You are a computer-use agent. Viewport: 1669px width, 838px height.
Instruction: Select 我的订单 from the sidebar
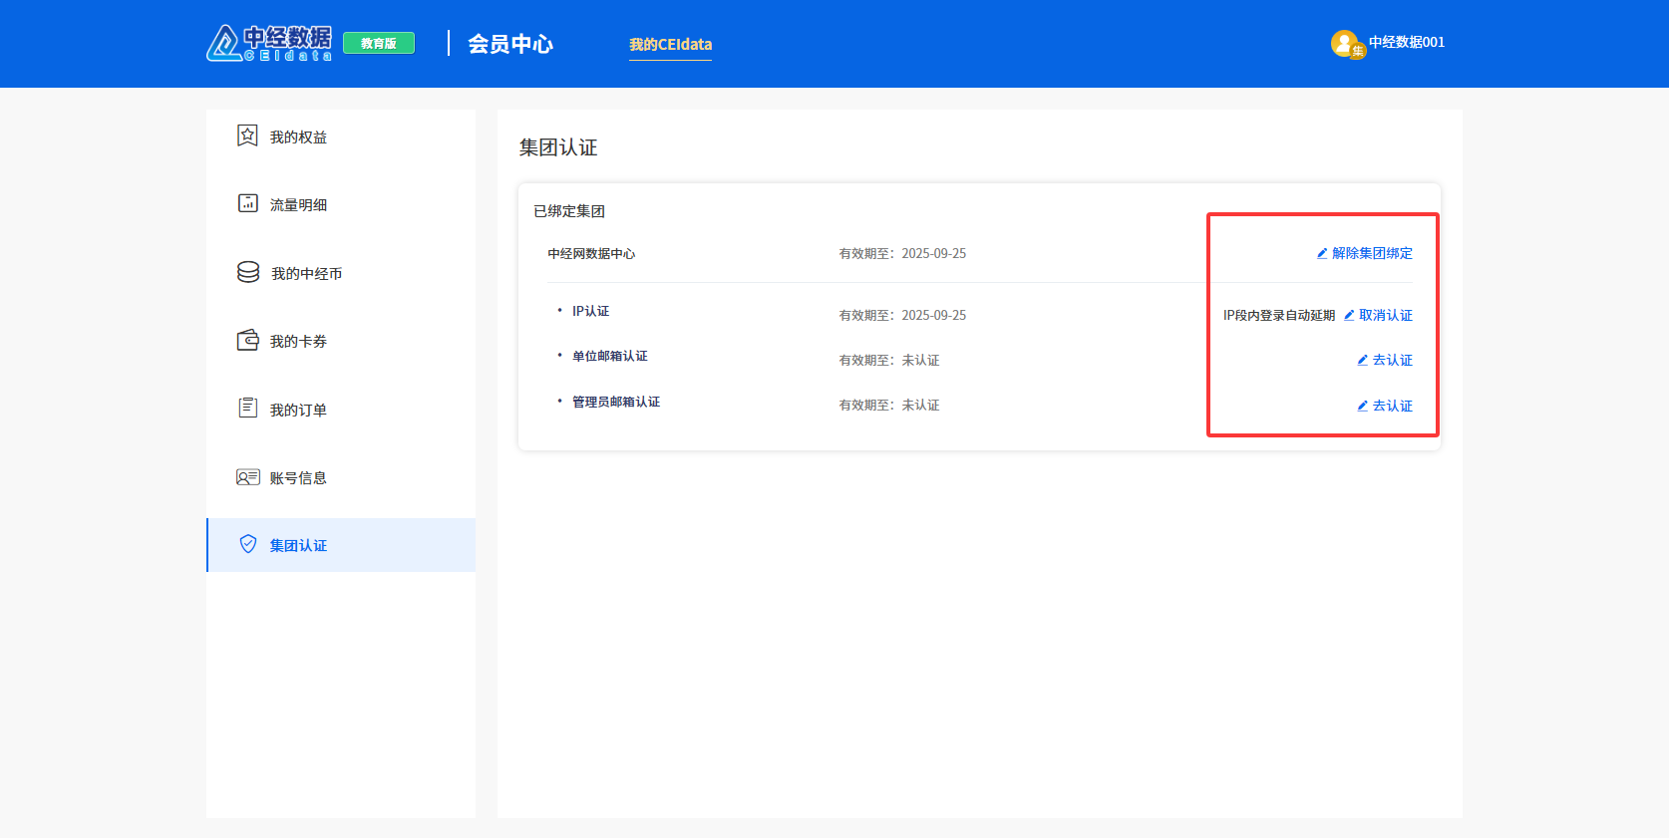pyautogui.click(x=298, y=411)
